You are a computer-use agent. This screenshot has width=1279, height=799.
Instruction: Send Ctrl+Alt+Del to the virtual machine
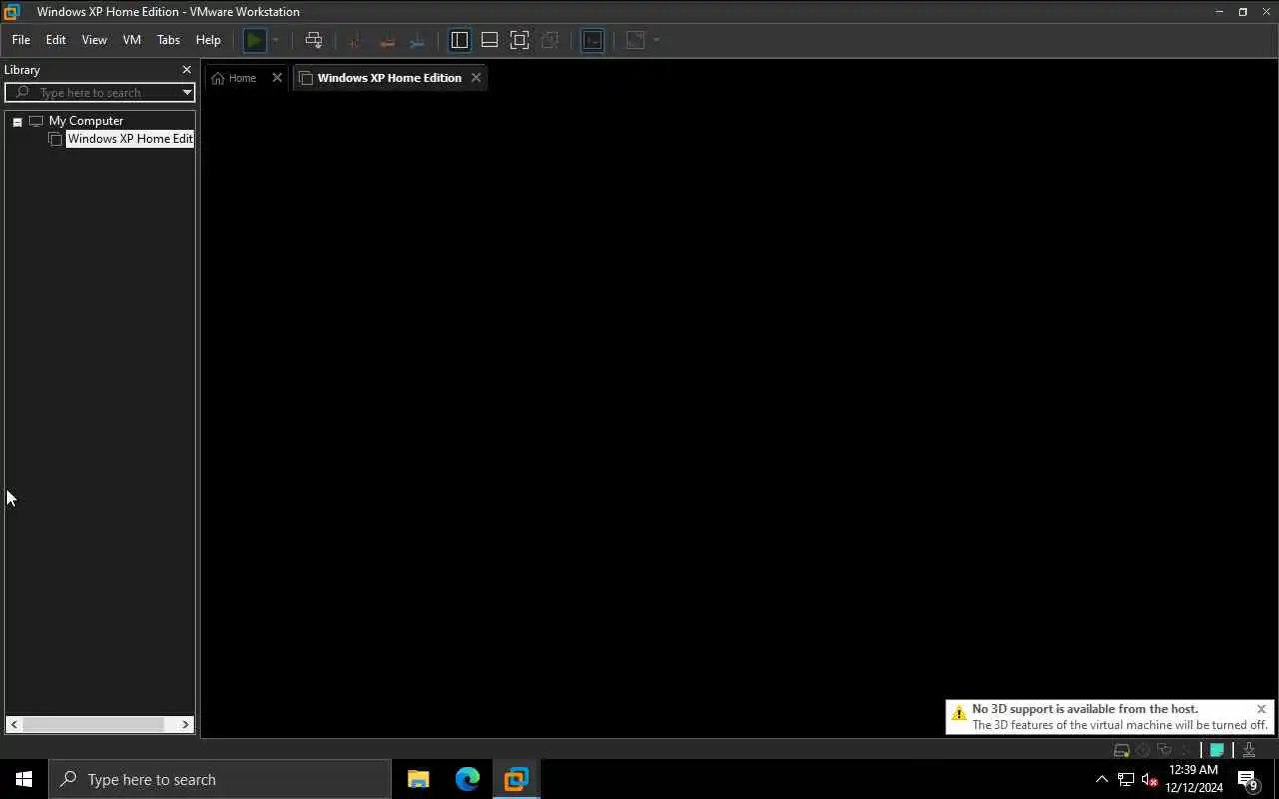pyautogui.click(x=314, y=40)
